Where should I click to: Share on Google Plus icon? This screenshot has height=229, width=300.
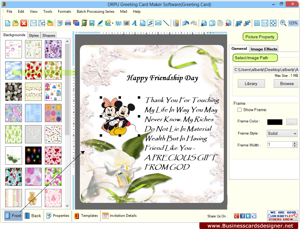click(x=237, y=216)
